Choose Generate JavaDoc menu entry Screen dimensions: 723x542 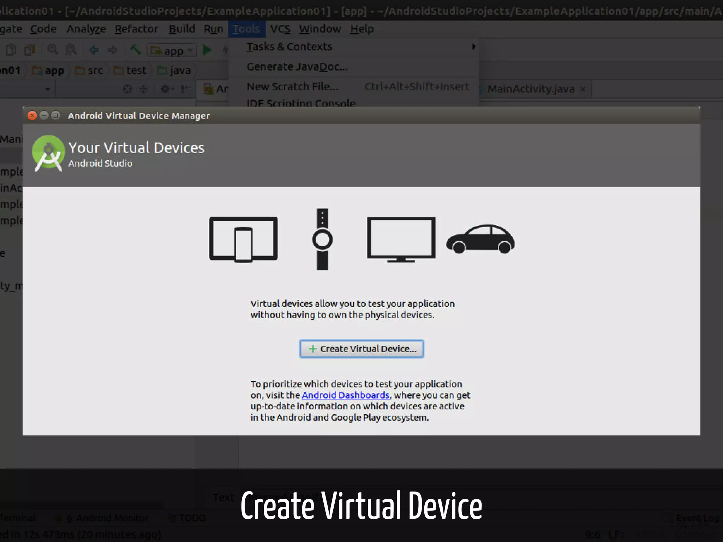[354, 67]
